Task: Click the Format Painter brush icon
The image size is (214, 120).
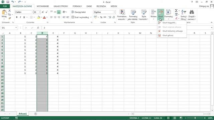Action: (9, 18)
